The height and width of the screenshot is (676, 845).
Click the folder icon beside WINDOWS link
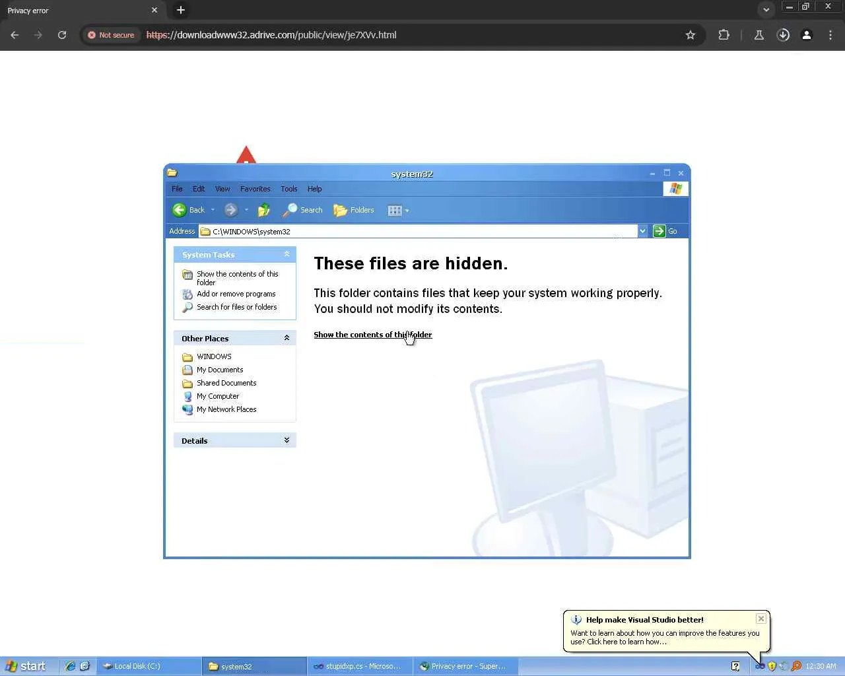click(187, 356)
